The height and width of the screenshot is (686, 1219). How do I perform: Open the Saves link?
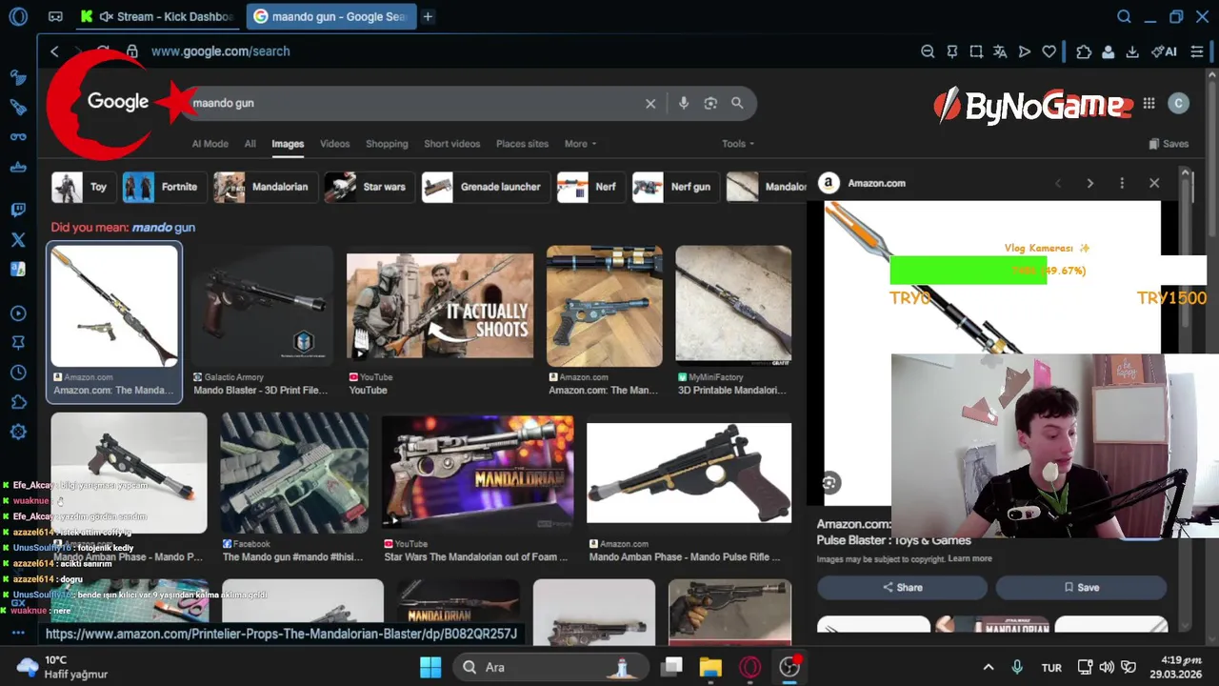pyautogui.click(x=1169, y=144)
